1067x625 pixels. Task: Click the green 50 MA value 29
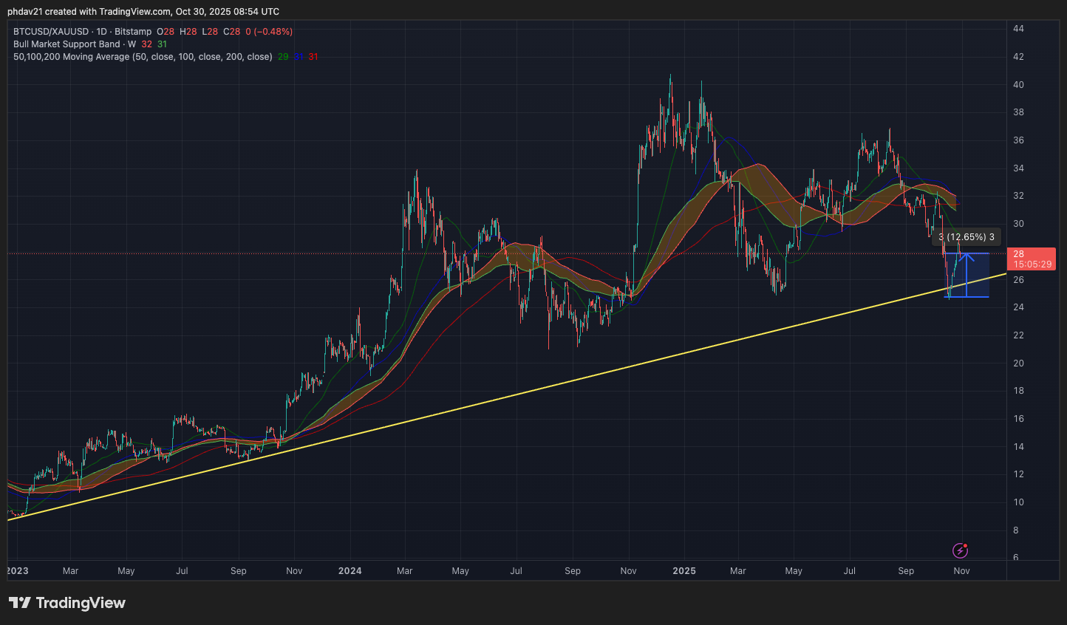click(283, 57)
